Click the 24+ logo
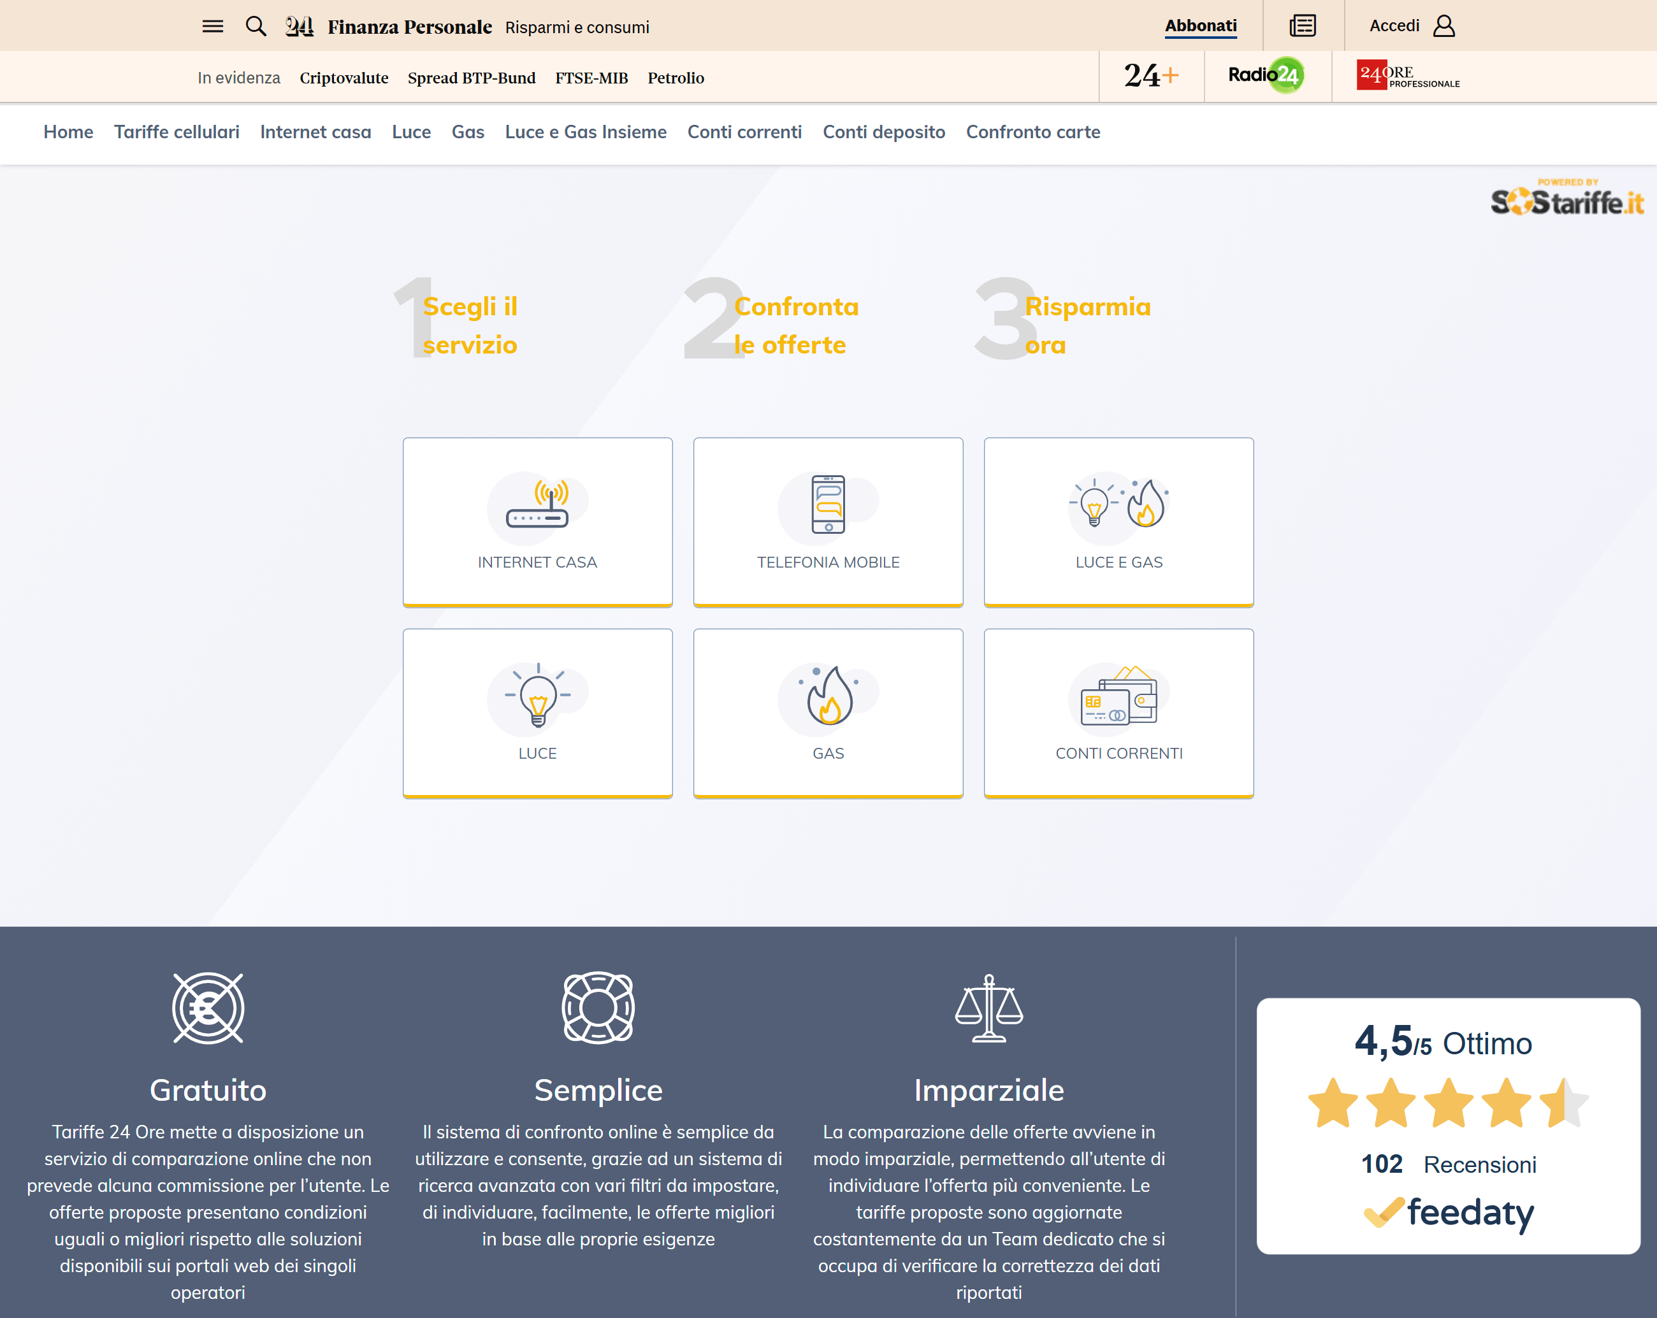This screenshot has width=1657, height=1318. coord(1150,75)
